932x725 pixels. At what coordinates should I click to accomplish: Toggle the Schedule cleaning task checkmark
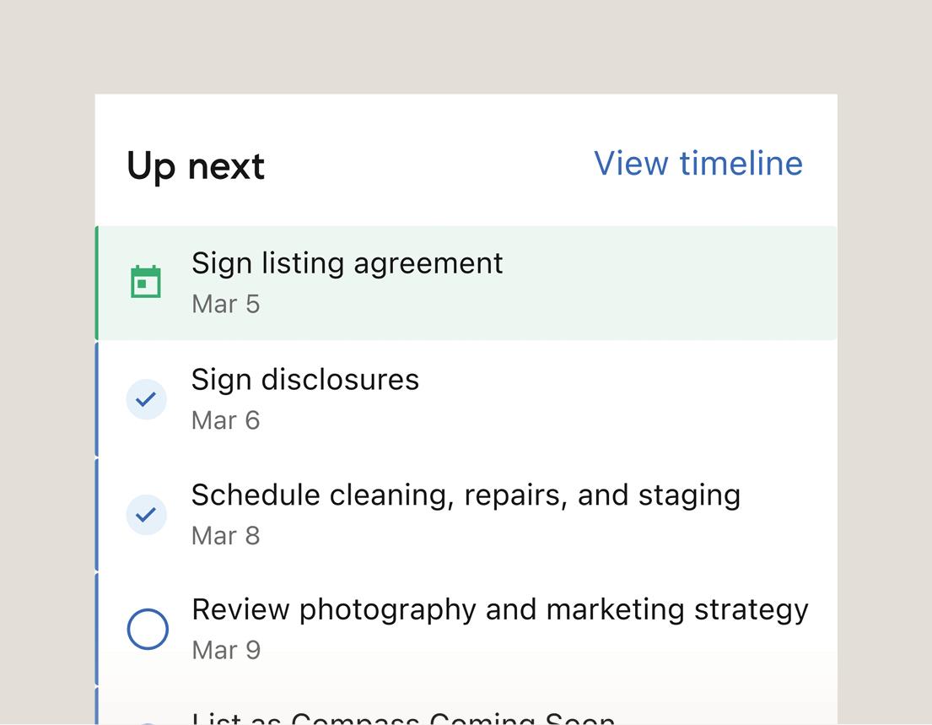(x=146, y=514)
